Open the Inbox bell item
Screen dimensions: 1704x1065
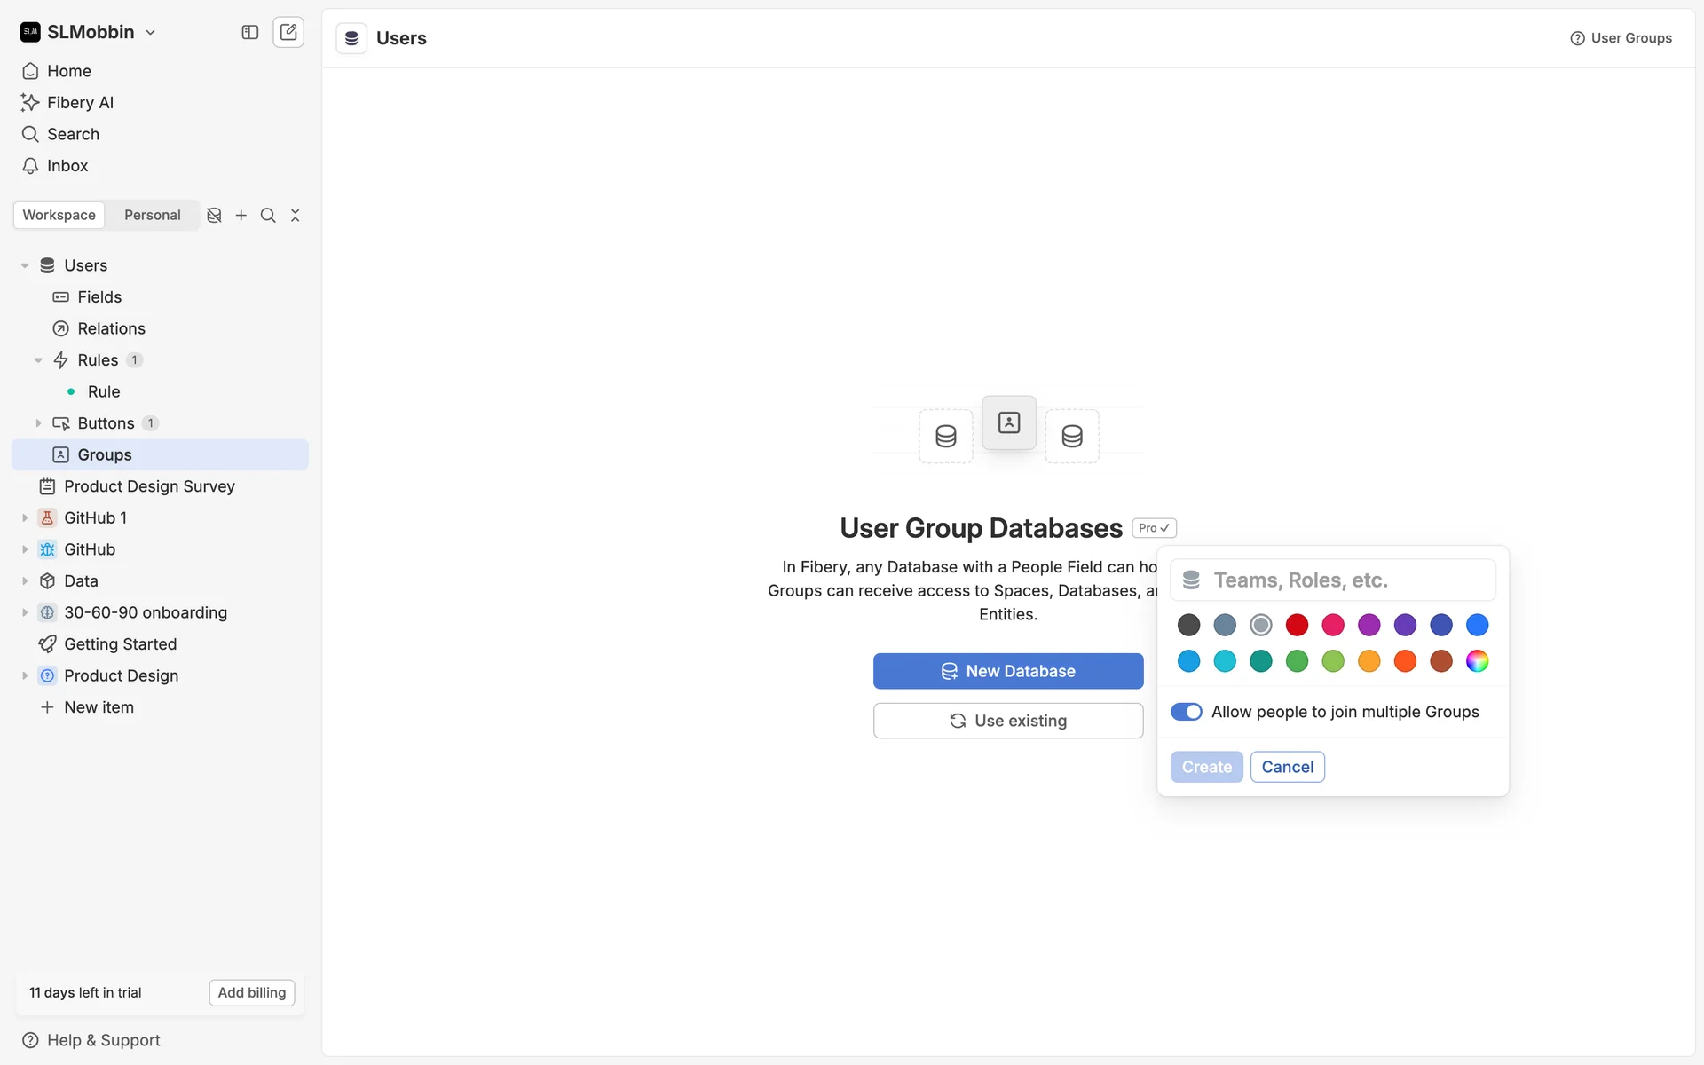click(x=67, y=166)
